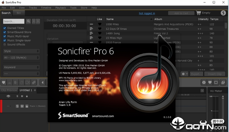Click the go-back arrow in transport controls
Viewport: 229px width, 132px height.
pyautogui.click(x=42, y=83)
